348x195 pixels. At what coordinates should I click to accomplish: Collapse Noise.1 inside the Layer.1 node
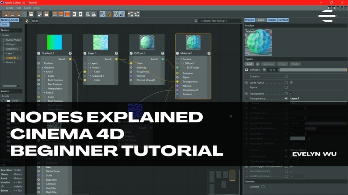[x=91, y=68]
